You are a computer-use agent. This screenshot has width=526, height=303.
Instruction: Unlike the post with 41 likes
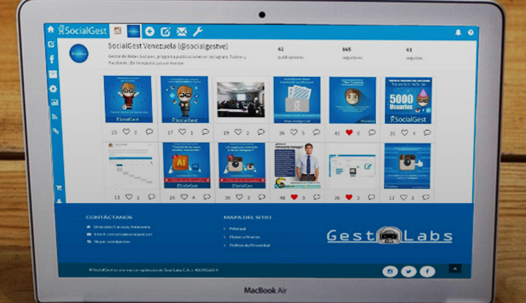click(x=349, y=132)
